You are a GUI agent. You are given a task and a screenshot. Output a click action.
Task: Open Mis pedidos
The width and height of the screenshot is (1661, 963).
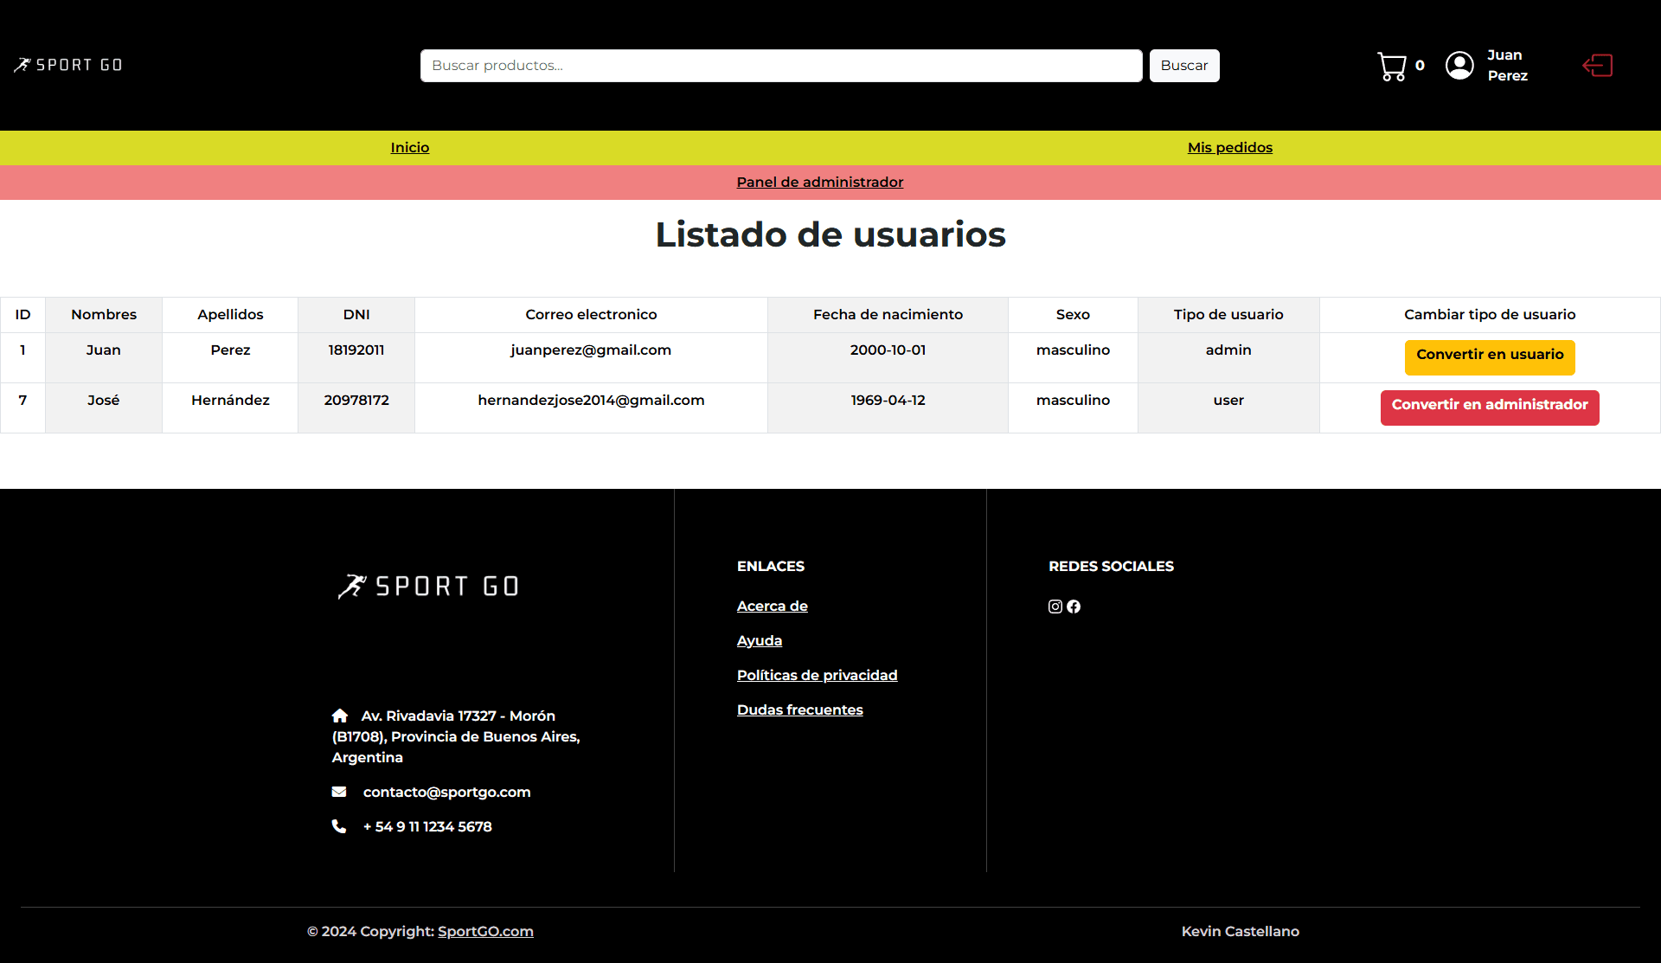click(x=1229, y=147)
